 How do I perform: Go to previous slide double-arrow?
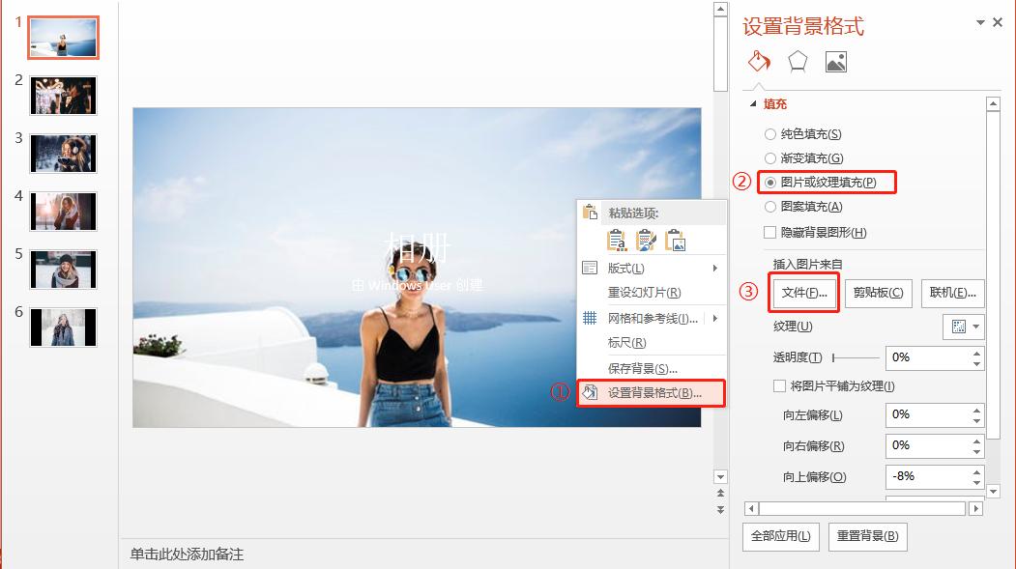720,494
